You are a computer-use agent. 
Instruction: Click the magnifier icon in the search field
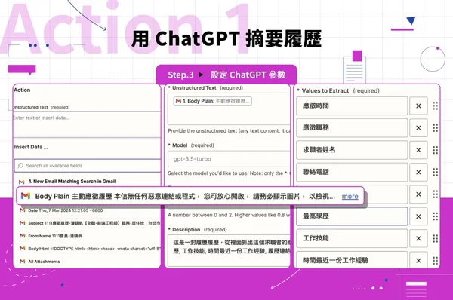pos(20,166)
